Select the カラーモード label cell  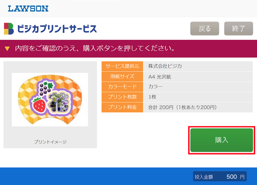click(122, 87)
